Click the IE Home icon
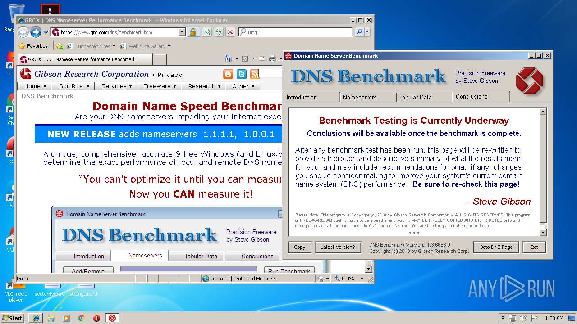Screen dimensions: 577x324 pos(229,58)
